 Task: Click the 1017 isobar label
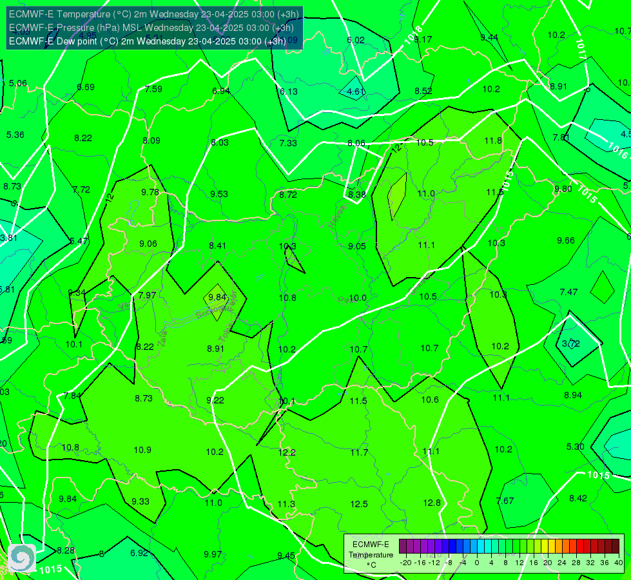coord(581,49)
